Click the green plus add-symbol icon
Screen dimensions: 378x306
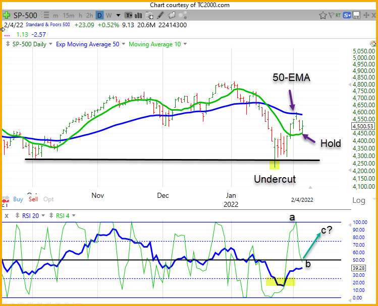(7, 16)
